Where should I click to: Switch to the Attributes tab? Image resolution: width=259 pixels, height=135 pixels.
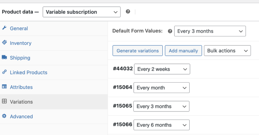click(x=21, y=87)
